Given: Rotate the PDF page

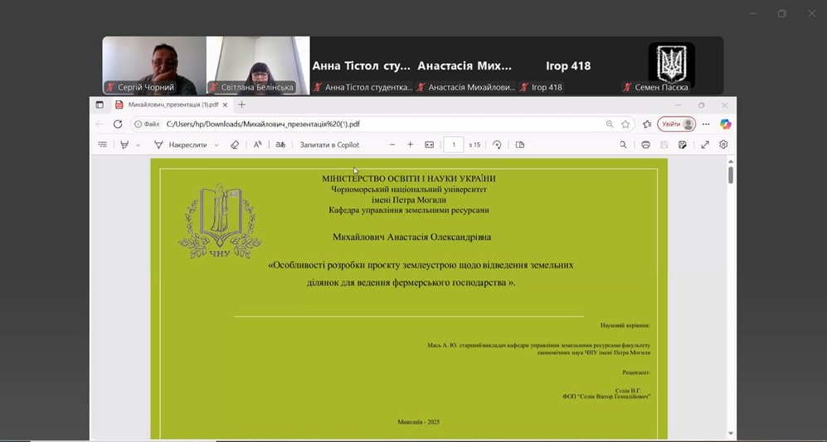Looking at the screenshot, I should [497, 145].
